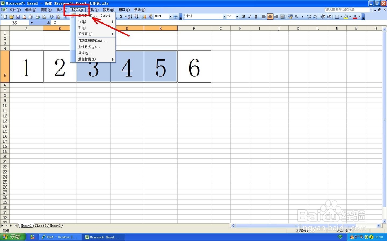Open the 数据 (Data) menu
This screenshot has width=387, height=241.
point(108,10)
